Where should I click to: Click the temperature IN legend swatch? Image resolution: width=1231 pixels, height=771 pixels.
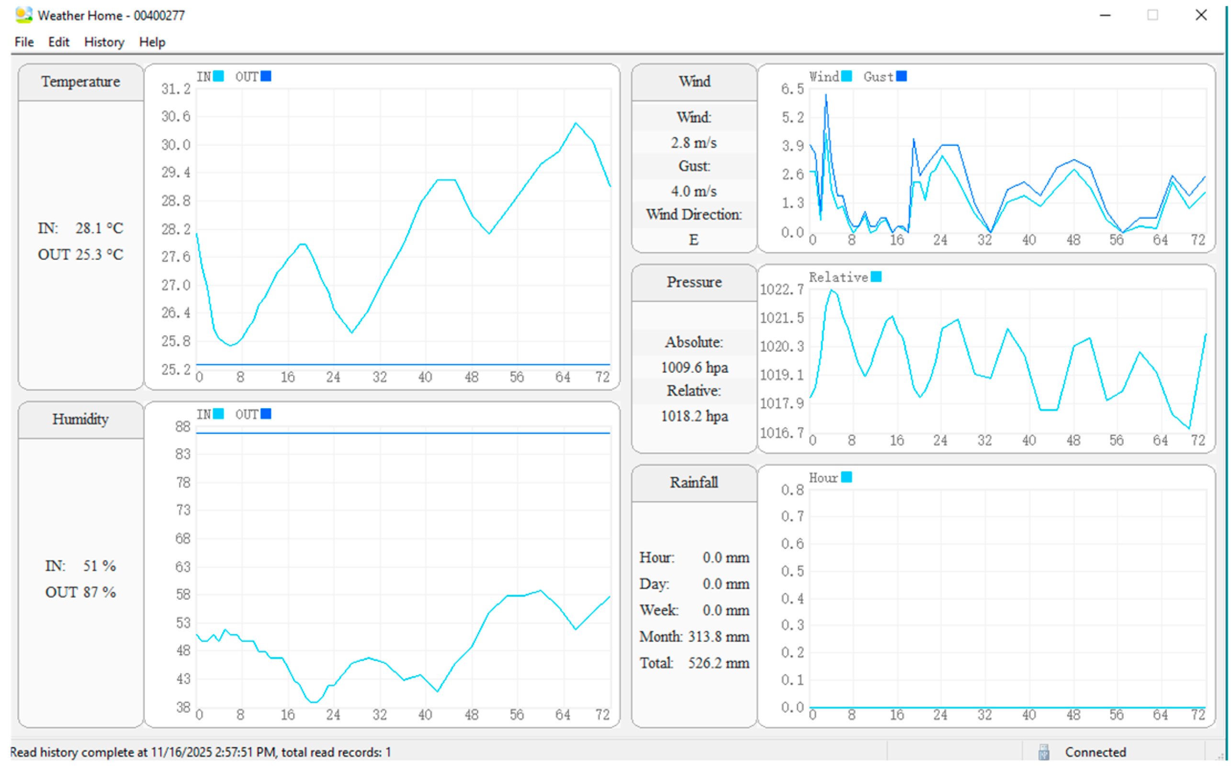[218, 76]
